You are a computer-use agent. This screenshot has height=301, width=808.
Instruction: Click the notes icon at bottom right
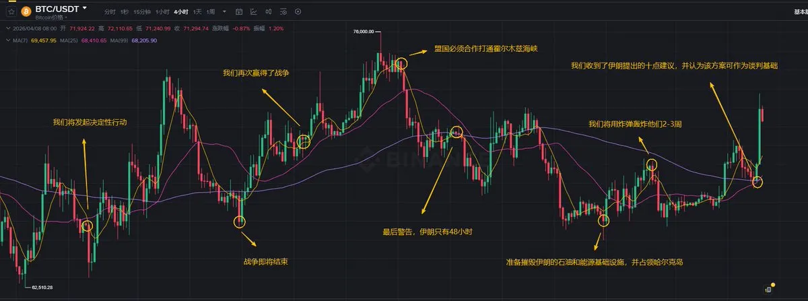point(768,289)
